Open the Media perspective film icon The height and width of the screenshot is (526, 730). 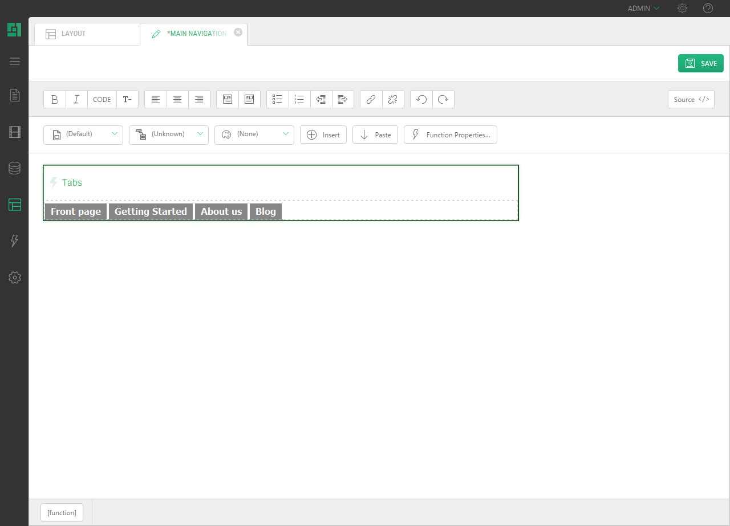15,132
